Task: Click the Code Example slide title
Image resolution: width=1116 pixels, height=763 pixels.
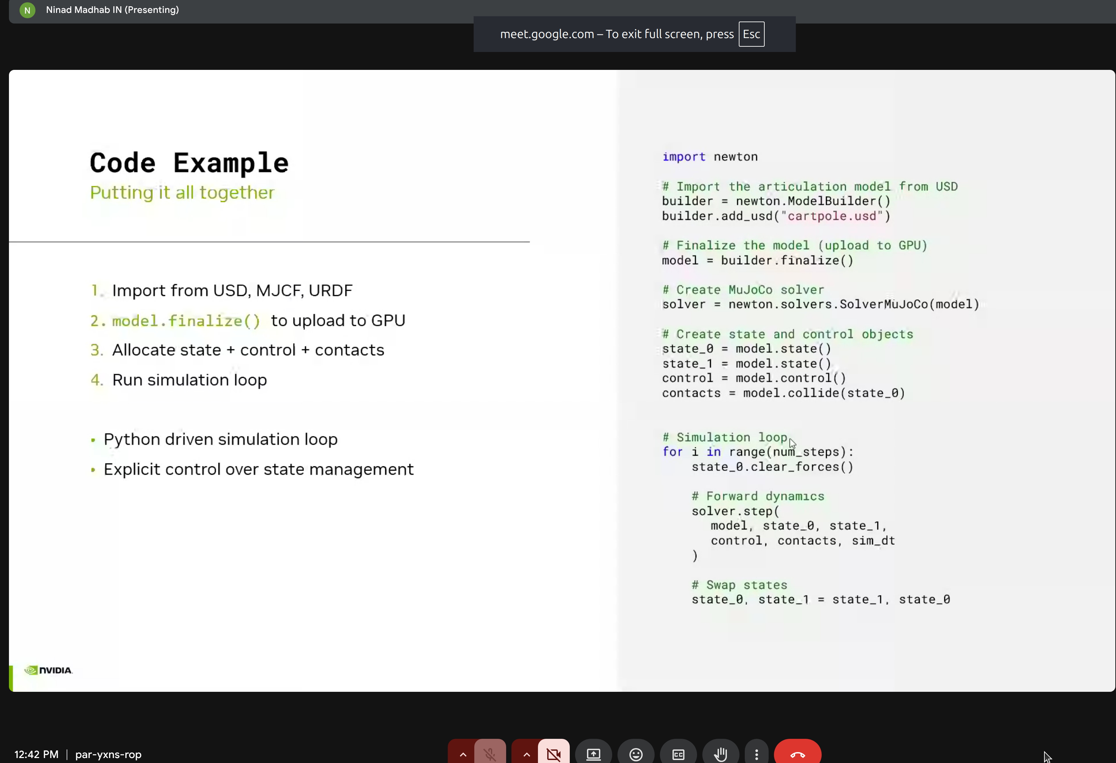Action: click(x=189, y=162)
